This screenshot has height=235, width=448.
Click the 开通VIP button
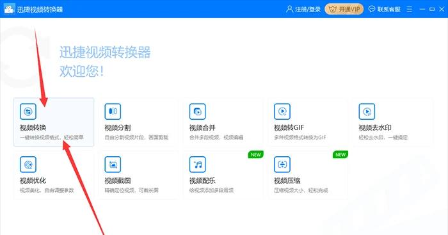point(344,9)
